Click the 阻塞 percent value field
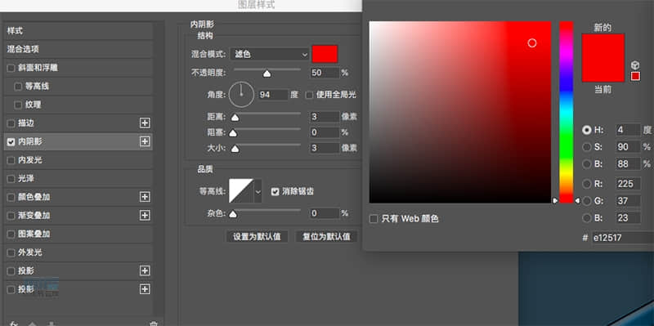The width and height of the screenshot is (654, 326). click(x=325, y=132)
